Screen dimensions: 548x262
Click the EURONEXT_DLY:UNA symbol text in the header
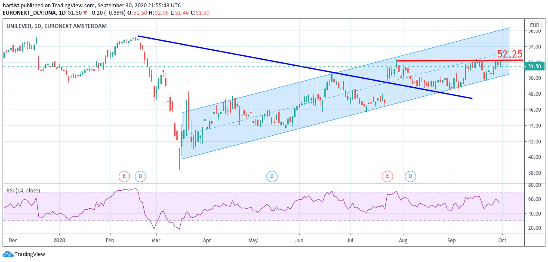[x=28, y=13]
